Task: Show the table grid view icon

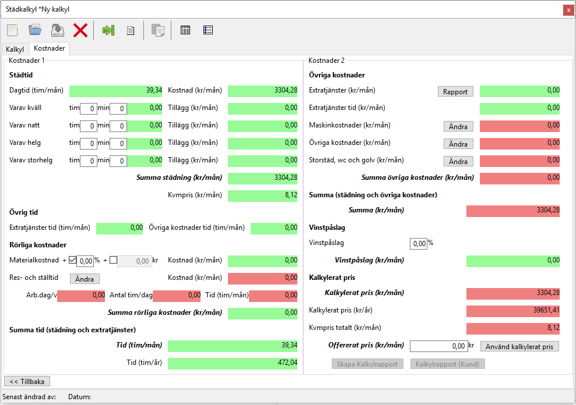Action: (185, 30)
